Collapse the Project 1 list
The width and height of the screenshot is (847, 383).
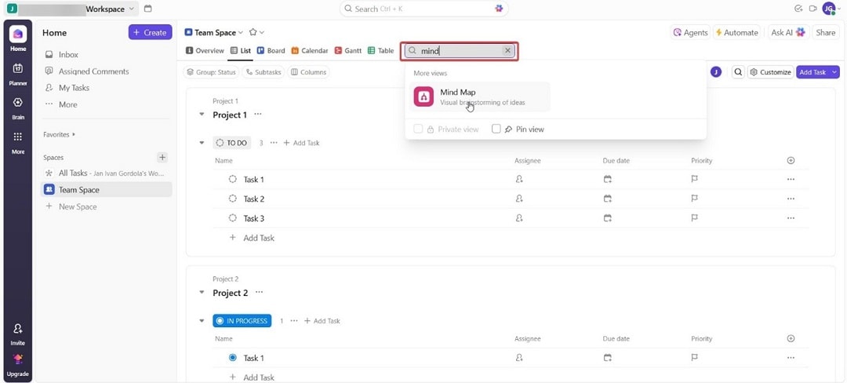pos(202,115)
